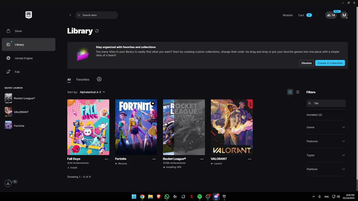358x201 pixels.
Task: Select the Favorites tab
Action: click(83, 80)
